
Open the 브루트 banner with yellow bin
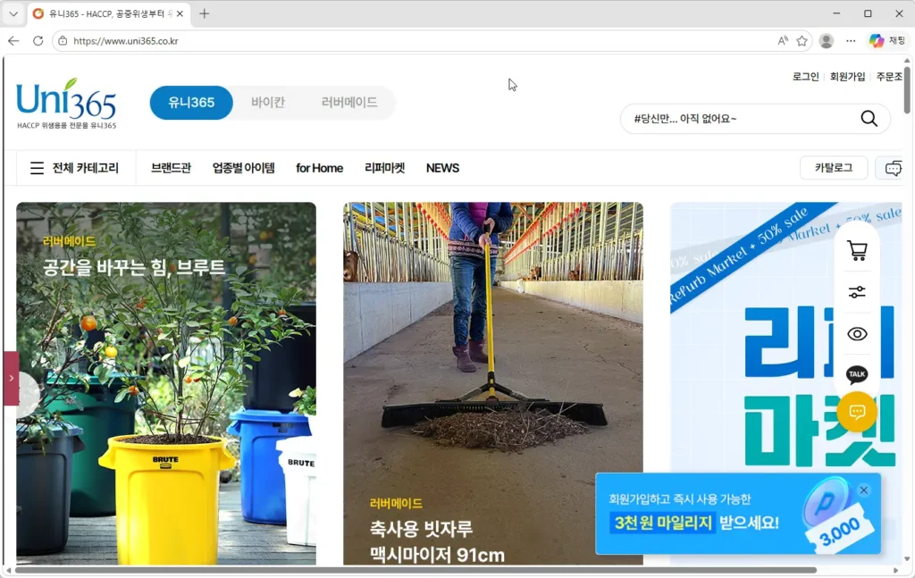pos(166,383)
